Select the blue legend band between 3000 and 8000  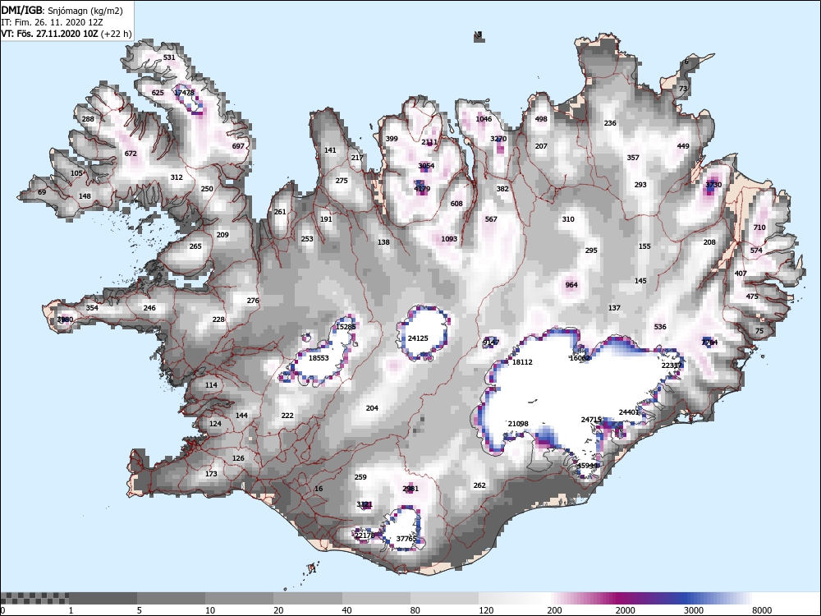718,598
